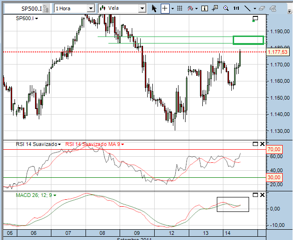The image size is (293, 240).
Task: Open the RSI 14 Suavizado indicator menu
Action: tap(59, 145)
